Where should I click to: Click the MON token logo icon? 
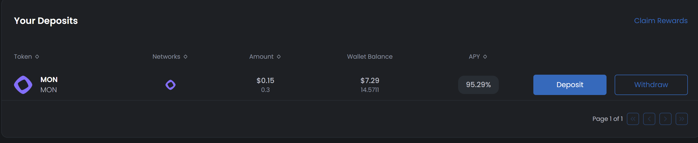[x=23, y=85]
